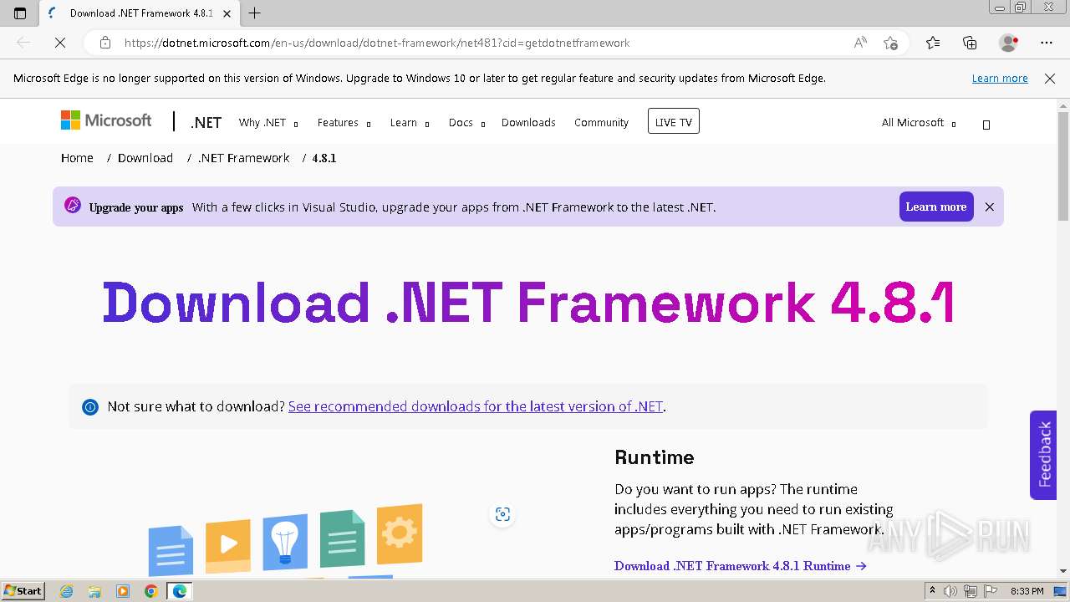This screenshot has width=1070, height=602.
Task: Expand the Features menu
Action: click(344, 123)
